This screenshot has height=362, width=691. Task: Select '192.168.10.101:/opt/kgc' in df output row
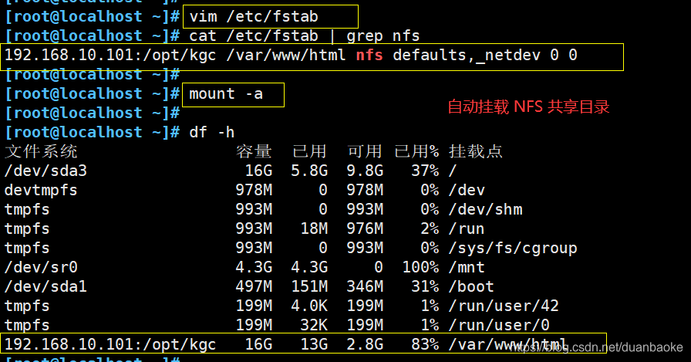click(x=110, y=345)
